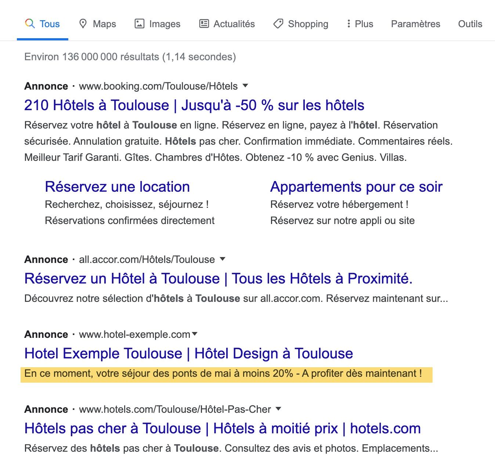Click the Actualités newspaper icon
This screenshot has height=473, width=495.
tap(204, 24)
